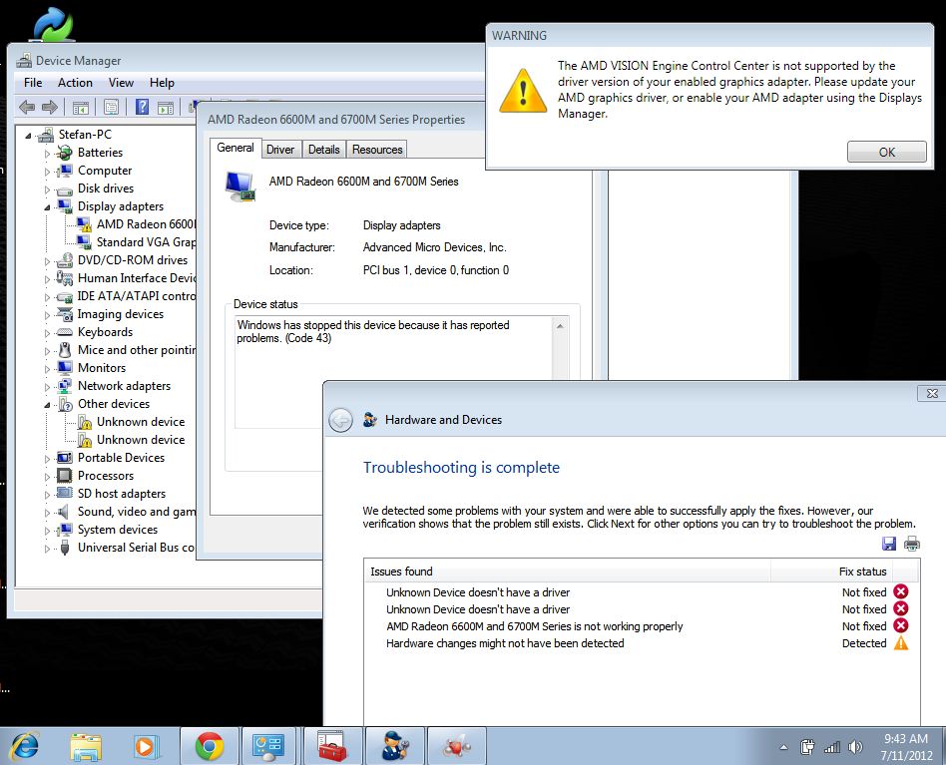Open Properties sheet from Device Manager toolbar
Viewport: 946px width, 765px height.
pyautogui.click(x=111, y=108)
